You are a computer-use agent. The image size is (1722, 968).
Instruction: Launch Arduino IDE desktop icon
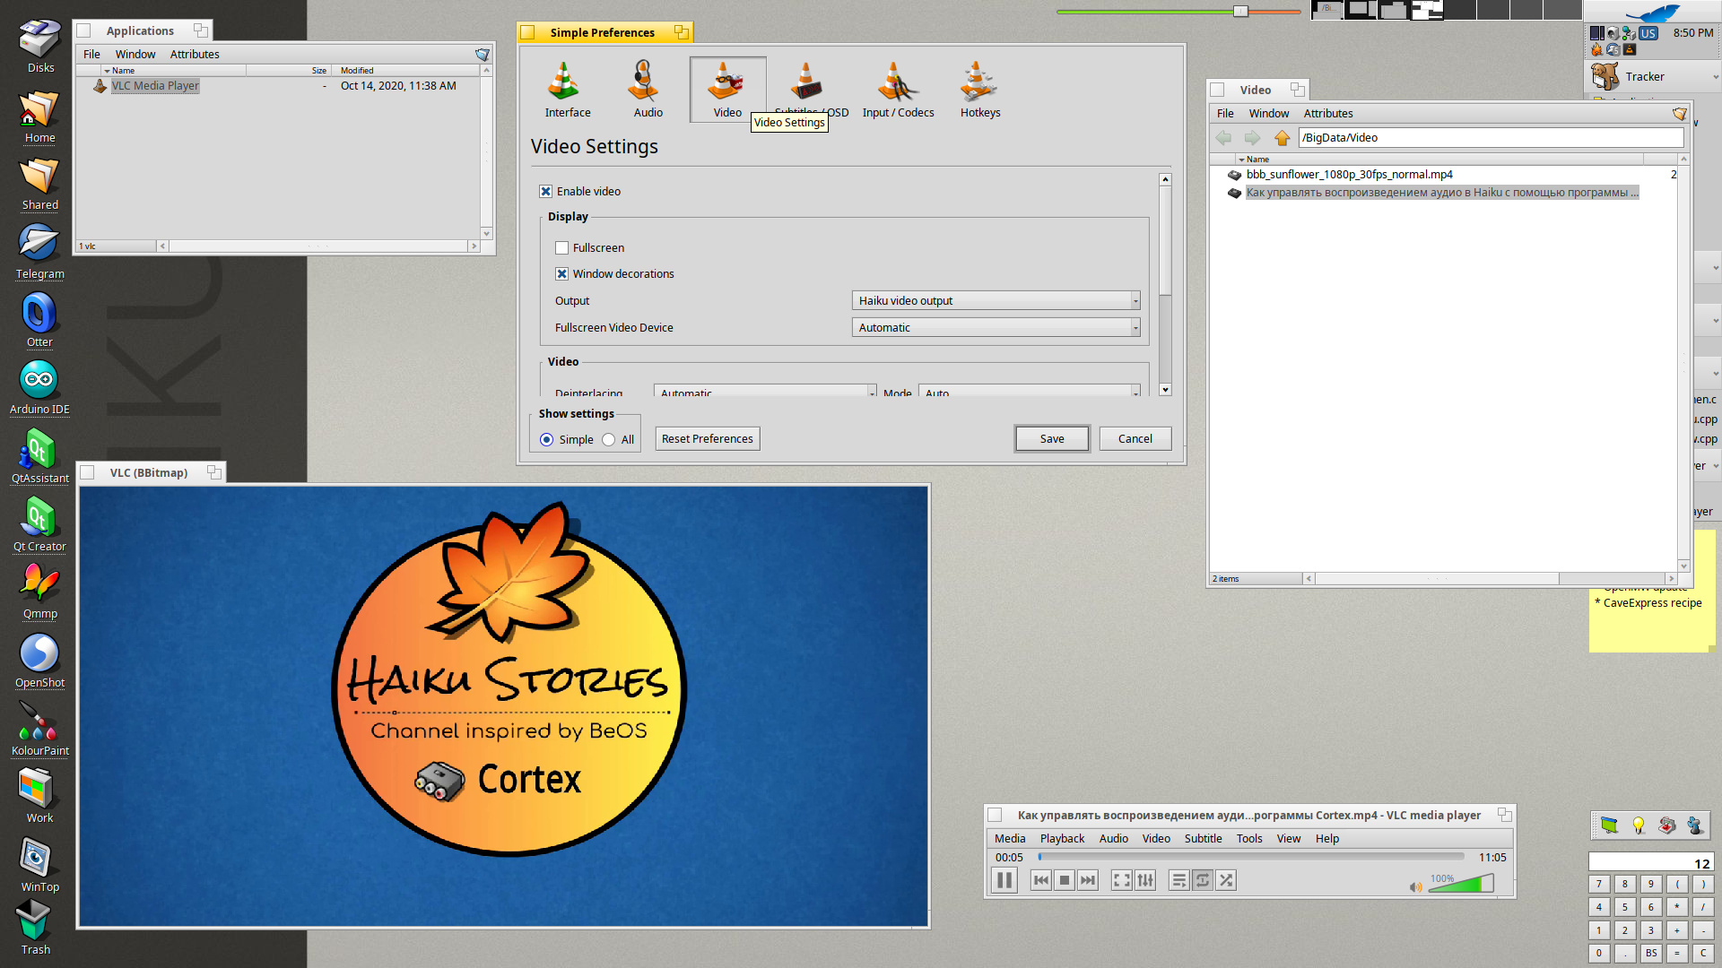39,388
